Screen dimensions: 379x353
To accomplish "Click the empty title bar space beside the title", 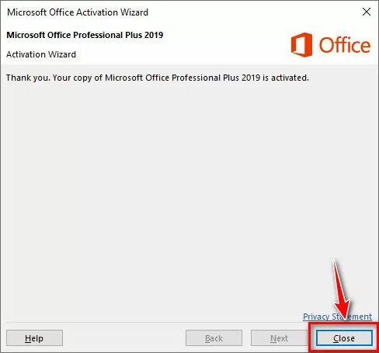I will point(254,12).
